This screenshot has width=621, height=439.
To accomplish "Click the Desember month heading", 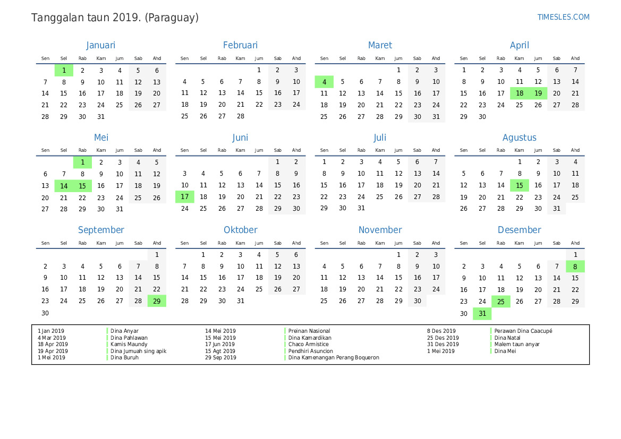I will pyautogui.click(x=519, y=230).
